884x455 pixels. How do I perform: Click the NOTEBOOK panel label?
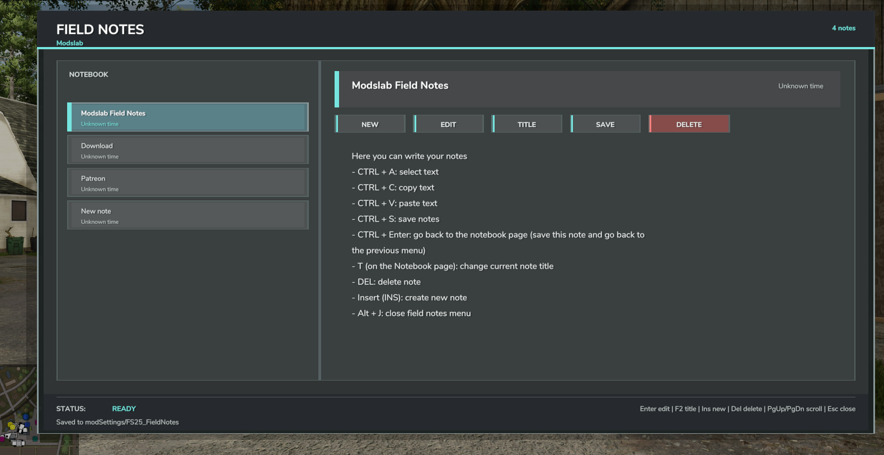click(x=88, y=74)
